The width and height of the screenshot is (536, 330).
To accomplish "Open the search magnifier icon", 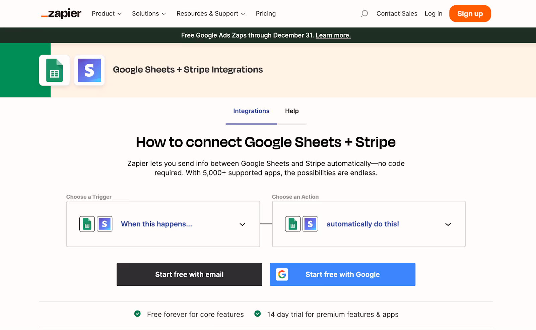I will [x=364, y=14].
